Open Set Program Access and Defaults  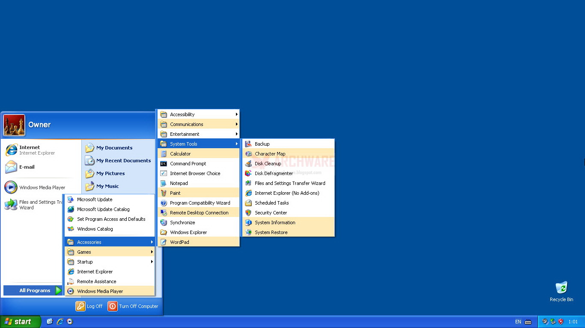click(110, 219)
